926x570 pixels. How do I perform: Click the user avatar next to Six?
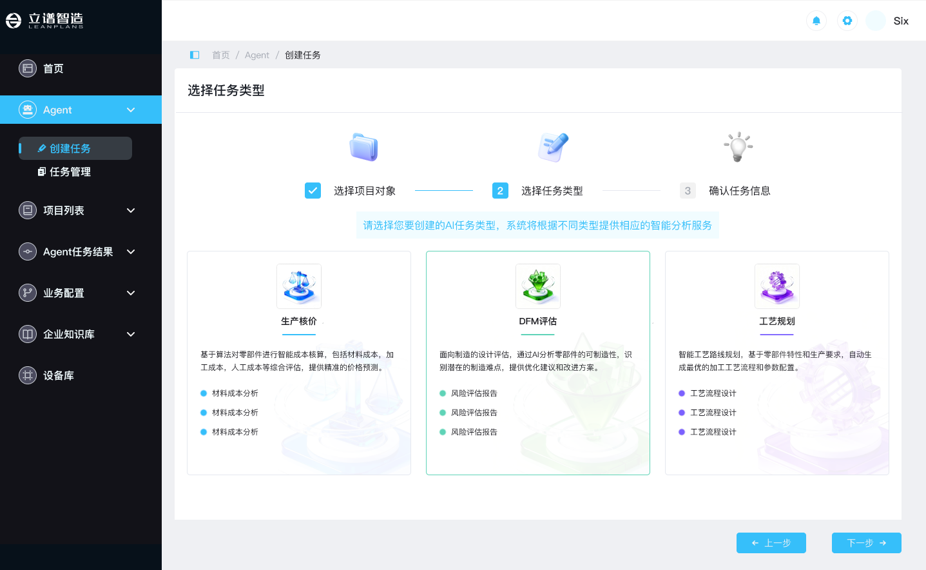coord(875,21)
